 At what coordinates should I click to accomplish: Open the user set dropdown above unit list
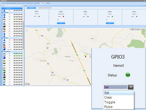pyautogui.click(x=22, y=6)
